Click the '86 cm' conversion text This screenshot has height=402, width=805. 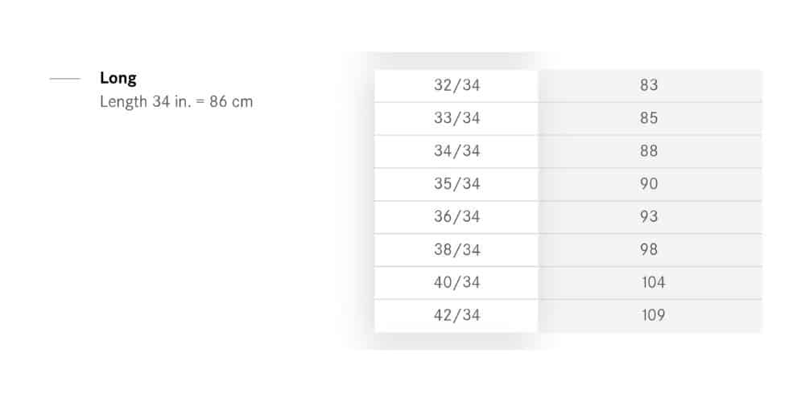(x=231, y=102)
